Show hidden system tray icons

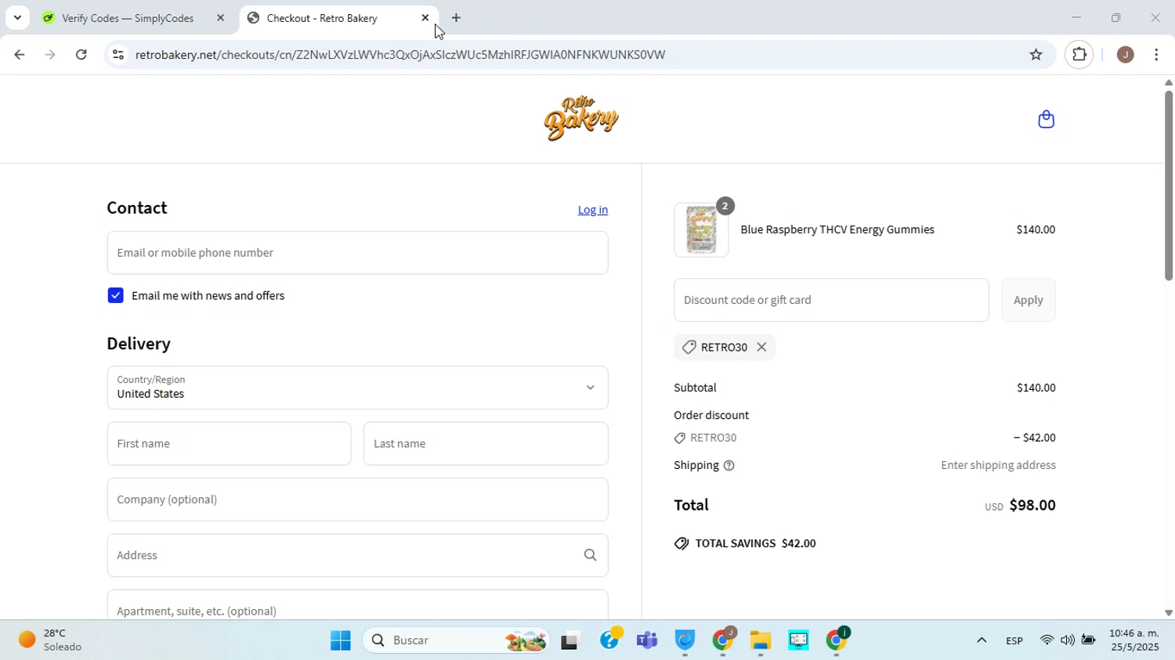[x=981, y=640]
